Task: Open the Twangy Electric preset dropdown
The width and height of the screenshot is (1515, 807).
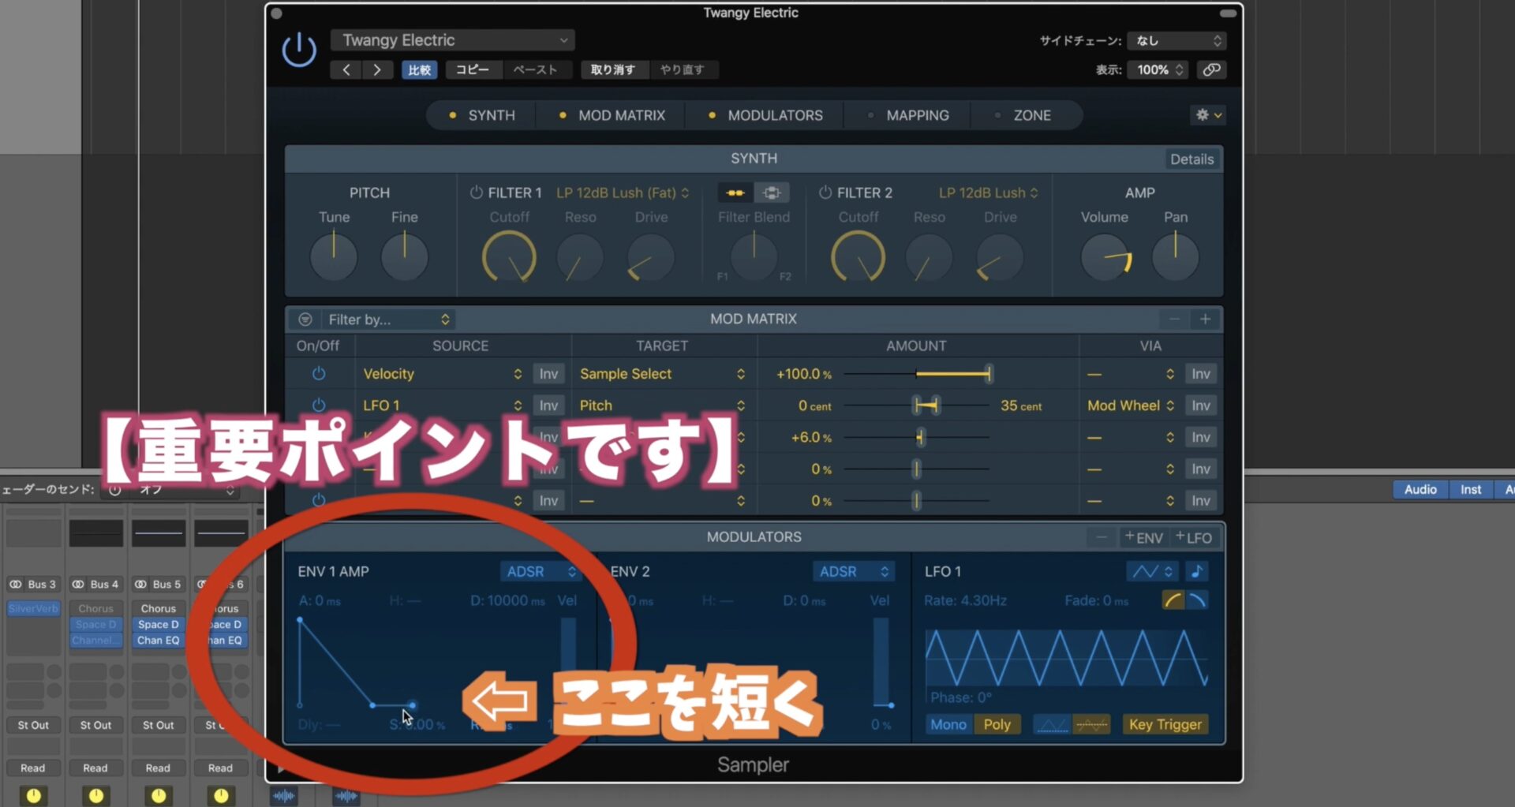Action: (x=452, y=39)
